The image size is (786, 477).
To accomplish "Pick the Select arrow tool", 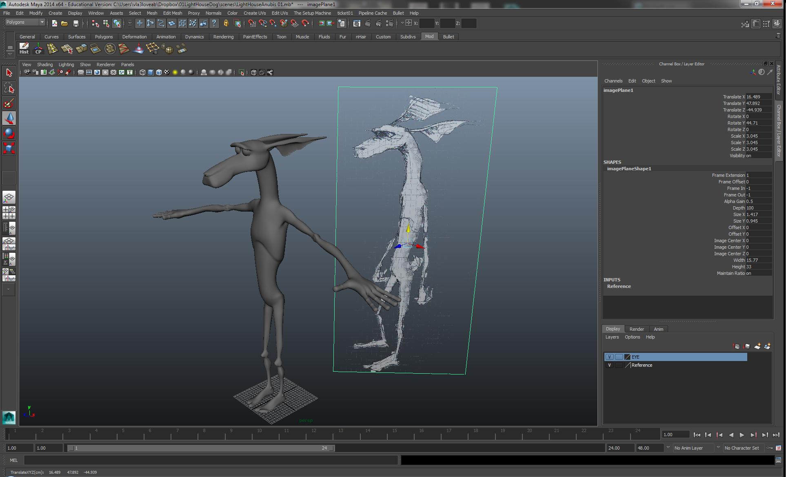I will click(9, 73).
